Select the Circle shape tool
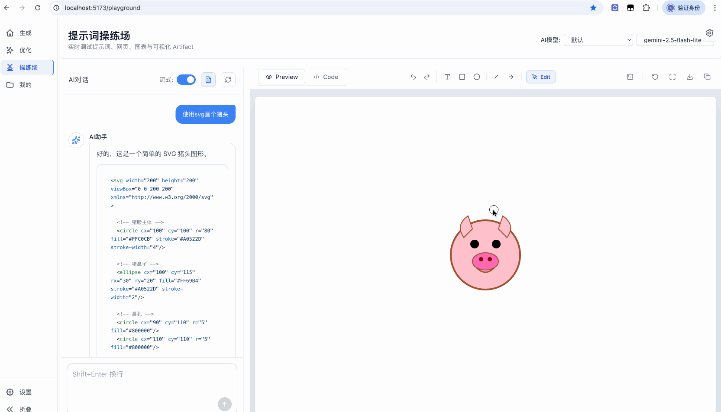721x412 pixels. coord(477,77)
